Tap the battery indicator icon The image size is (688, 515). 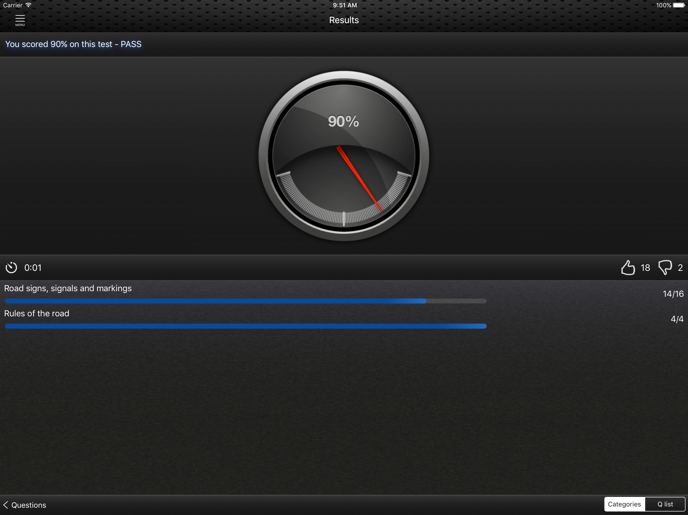679,5
